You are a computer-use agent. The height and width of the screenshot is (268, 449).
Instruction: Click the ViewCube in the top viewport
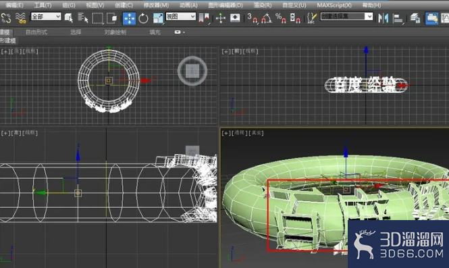point(192,71)
